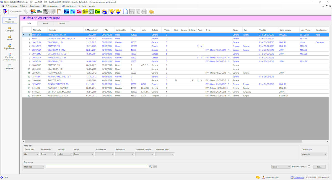The height and width of the screenshot is (180, 332).
Task: Click the Cerrar sesión button
Action: [x=16, y=11]
